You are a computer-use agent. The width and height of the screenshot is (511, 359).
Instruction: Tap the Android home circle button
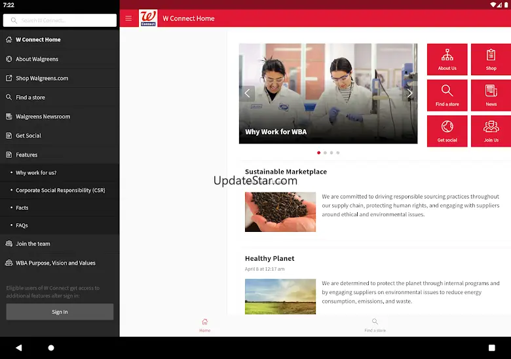click(51, 348)
